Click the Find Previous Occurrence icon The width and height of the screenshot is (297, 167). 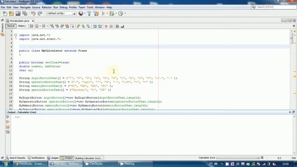[57, 26]
